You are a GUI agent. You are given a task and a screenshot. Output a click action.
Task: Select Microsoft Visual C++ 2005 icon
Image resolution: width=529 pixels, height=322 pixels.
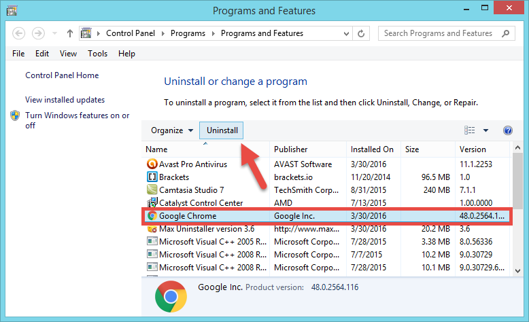152,241
